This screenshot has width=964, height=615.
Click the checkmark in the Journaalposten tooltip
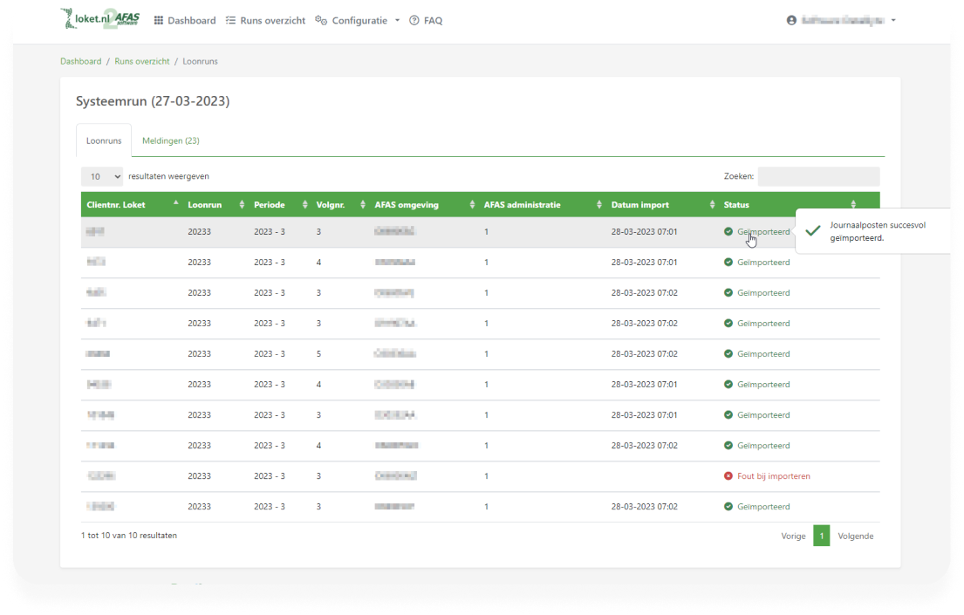pyautogui.click(x=812, y=231)
